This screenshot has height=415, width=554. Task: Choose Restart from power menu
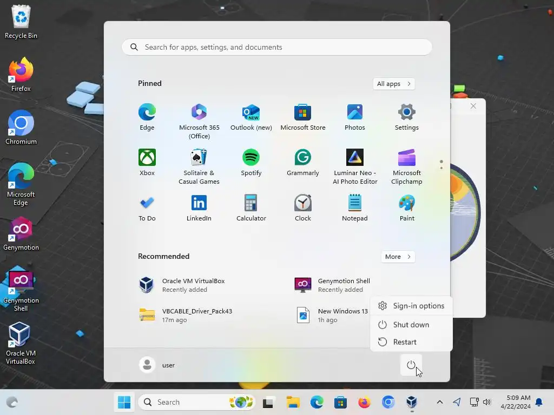[x=411, y=342]
